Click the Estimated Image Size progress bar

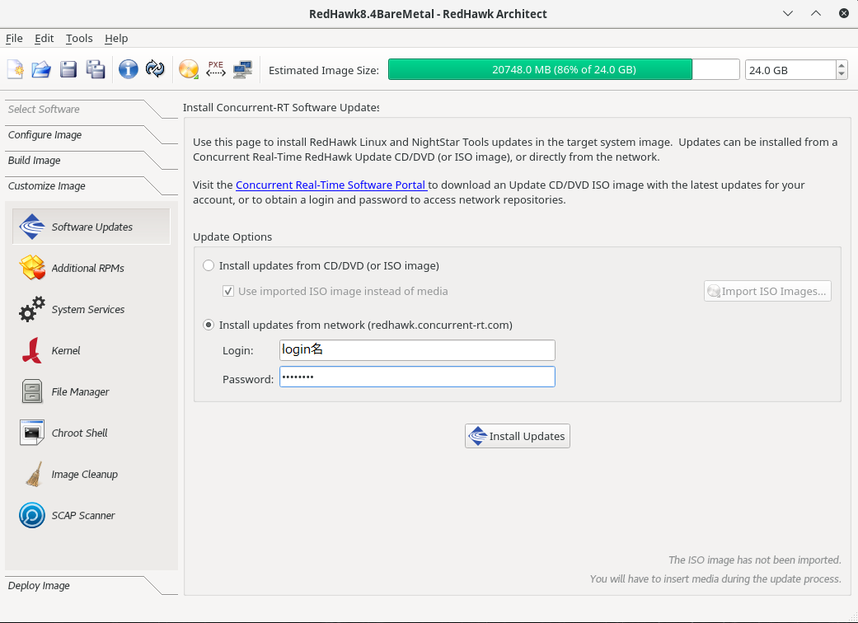pos(564,69)
